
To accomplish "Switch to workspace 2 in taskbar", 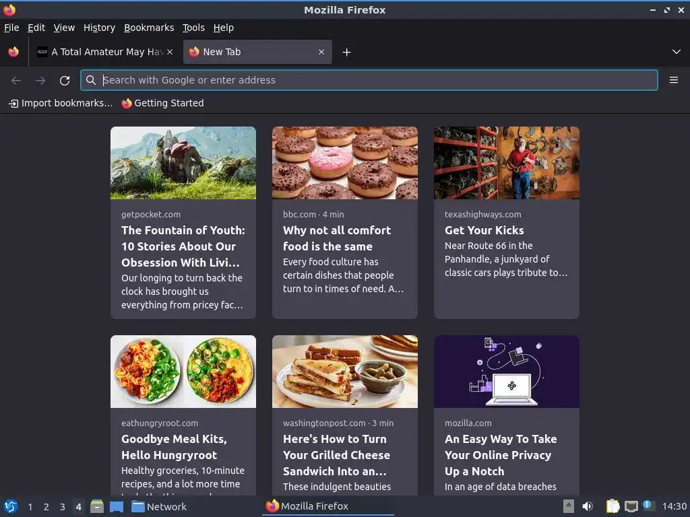I will pos(46,507).
